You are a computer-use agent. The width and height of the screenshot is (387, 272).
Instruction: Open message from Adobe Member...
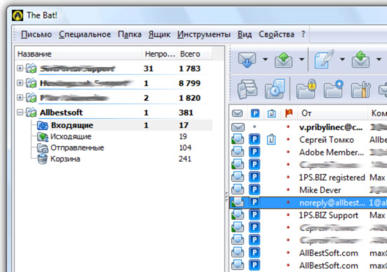click(x=332, y=152)
